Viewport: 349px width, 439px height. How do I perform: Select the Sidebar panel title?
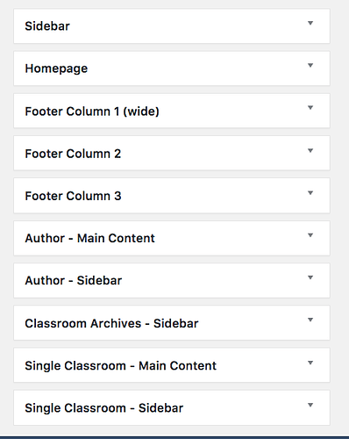click(47, 26)
